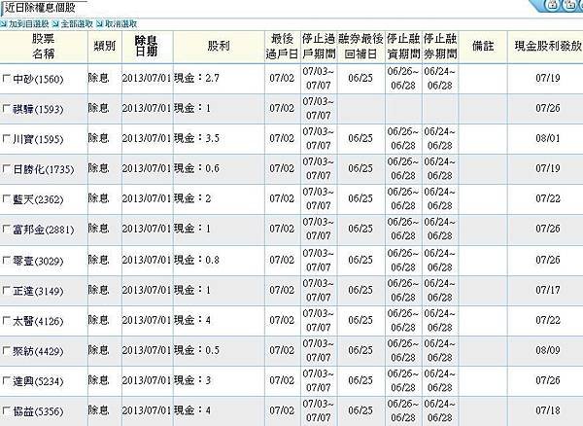Select the 正達(3149) checkbox
Image resolution: width=583 pixels, height=426 pixels.
(x=6, y=291)
